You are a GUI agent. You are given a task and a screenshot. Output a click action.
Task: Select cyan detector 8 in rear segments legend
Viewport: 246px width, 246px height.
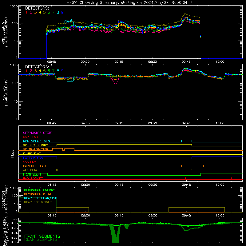[58, 71]
